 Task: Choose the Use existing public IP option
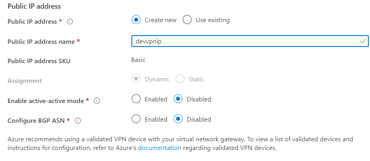coord(187,20)
